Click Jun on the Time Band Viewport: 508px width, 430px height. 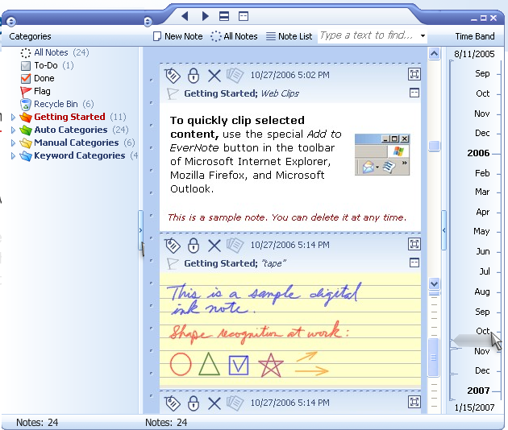(483, 251)
